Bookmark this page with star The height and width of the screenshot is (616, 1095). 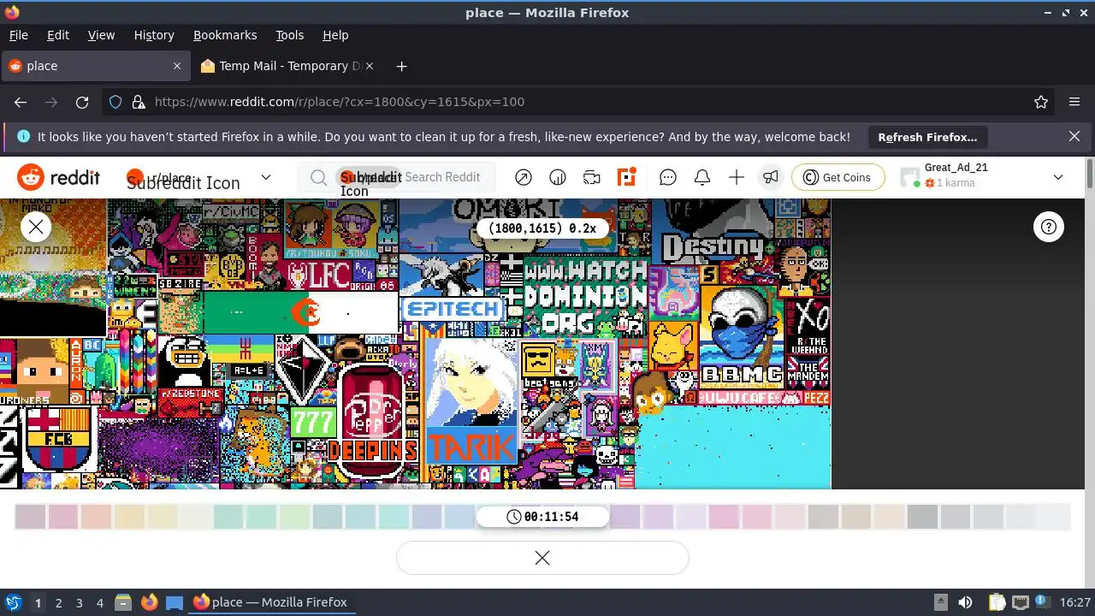[1041, 102]
